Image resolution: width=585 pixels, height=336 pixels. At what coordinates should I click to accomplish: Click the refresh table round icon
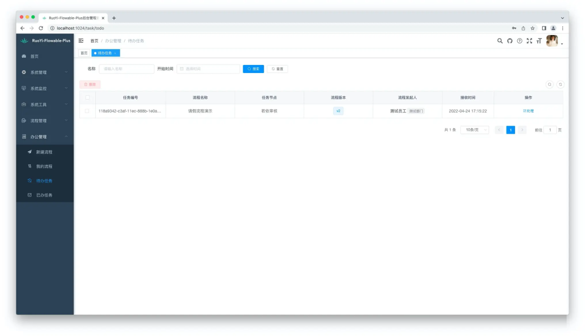click(x=561, y=84)
